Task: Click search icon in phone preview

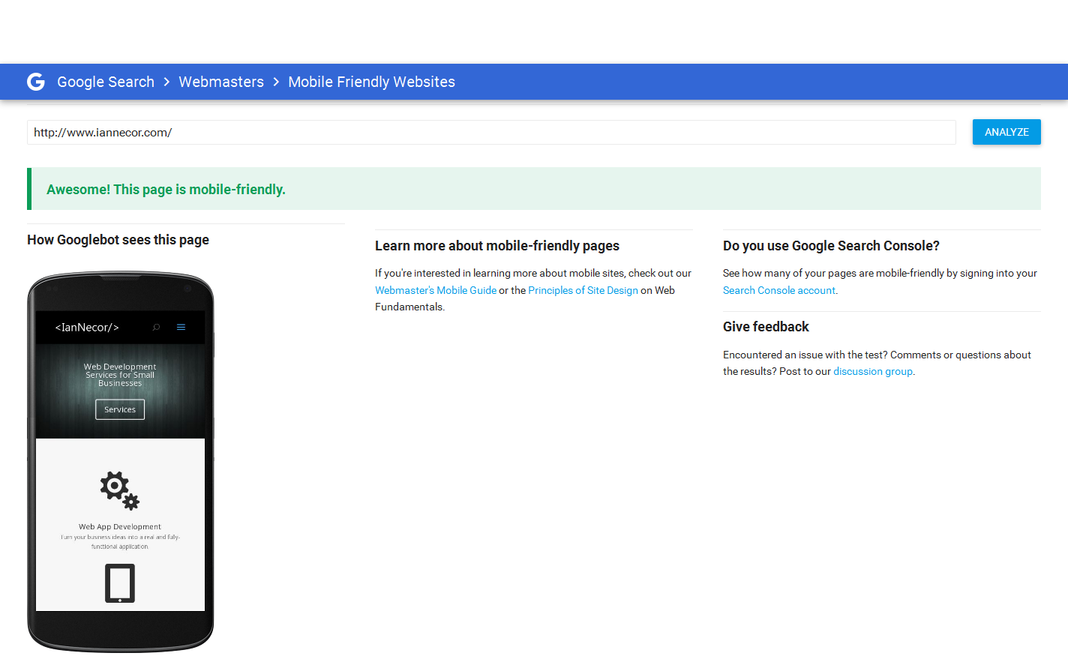Action: pos(157,327)
